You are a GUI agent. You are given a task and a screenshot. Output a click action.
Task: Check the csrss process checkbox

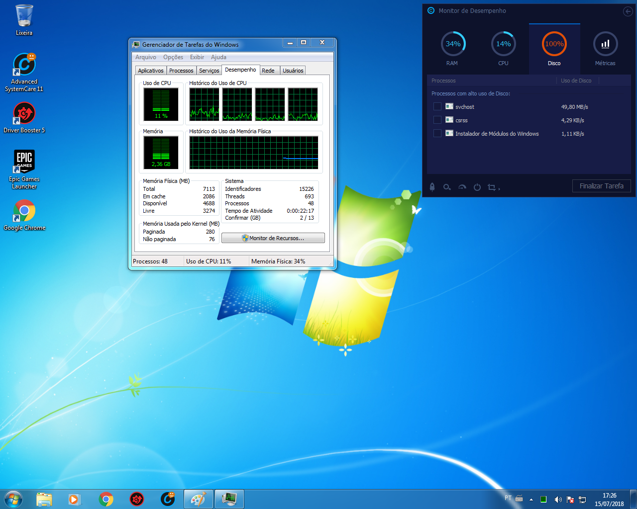437,120
